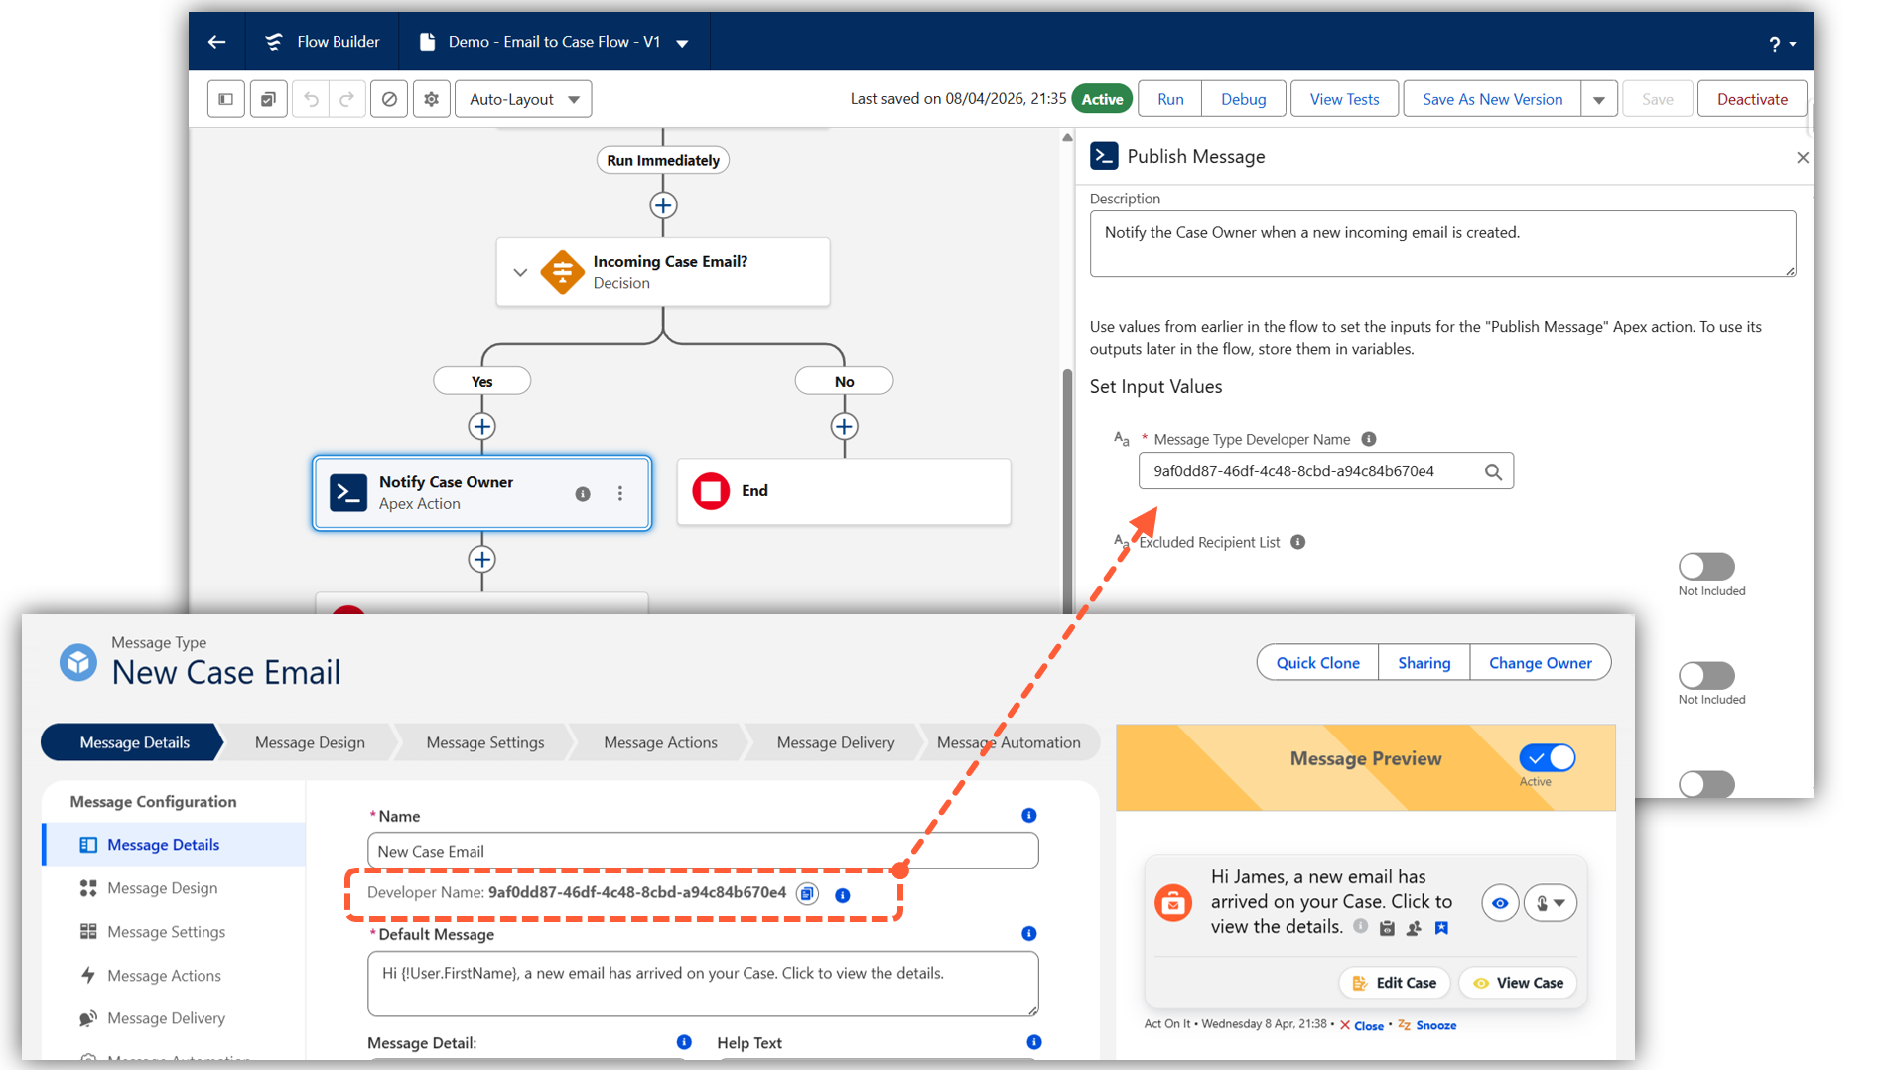Switch on the lowest Not Included toggle

[x=1706, y=784]
